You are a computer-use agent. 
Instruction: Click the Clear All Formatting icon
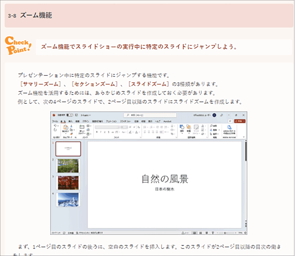coord(139,127)
